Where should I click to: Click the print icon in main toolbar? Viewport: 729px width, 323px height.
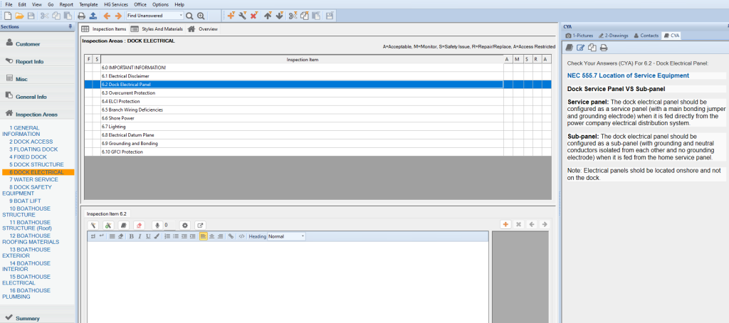81,15
